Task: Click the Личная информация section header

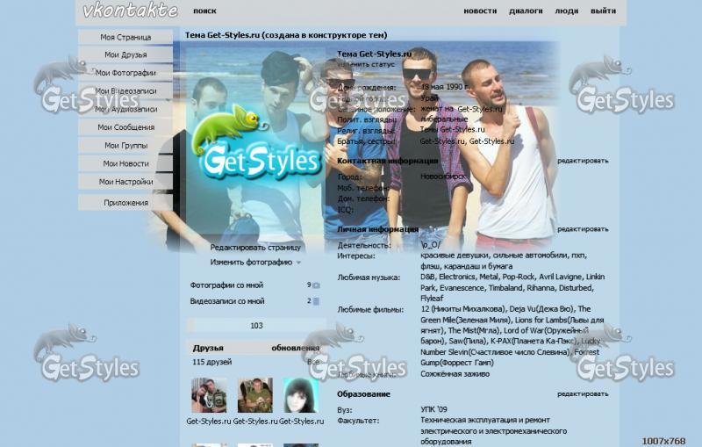Action: tap(377, 229)
